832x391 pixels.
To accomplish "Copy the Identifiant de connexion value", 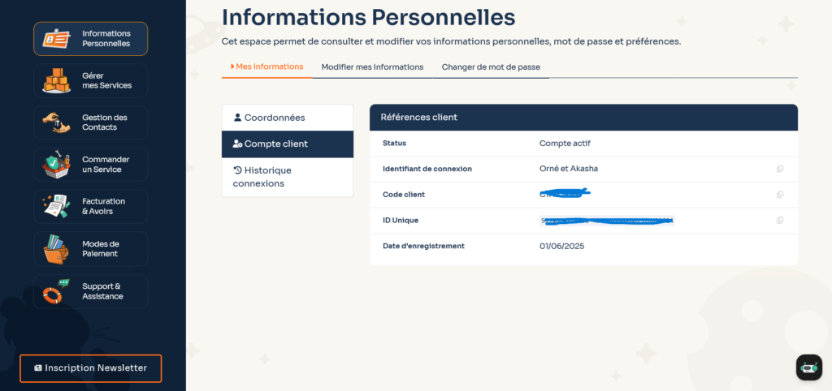I will (779, 169).
